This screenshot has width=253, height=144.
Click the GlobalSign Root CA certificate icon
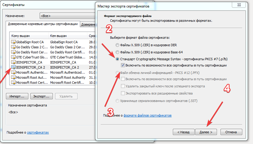13,42
